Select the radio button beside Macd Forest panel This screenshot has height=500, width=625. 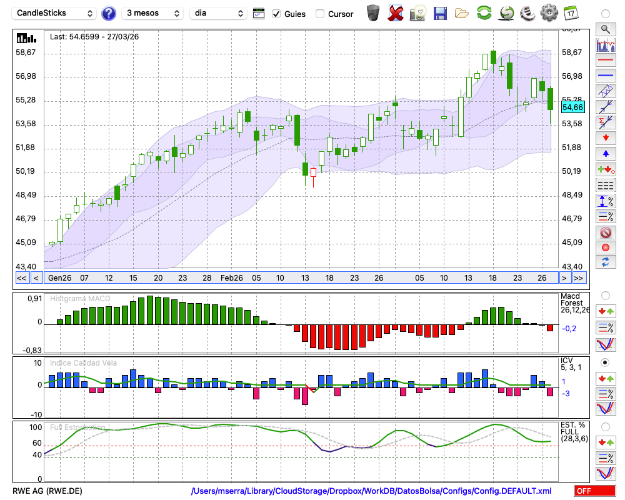605,295
